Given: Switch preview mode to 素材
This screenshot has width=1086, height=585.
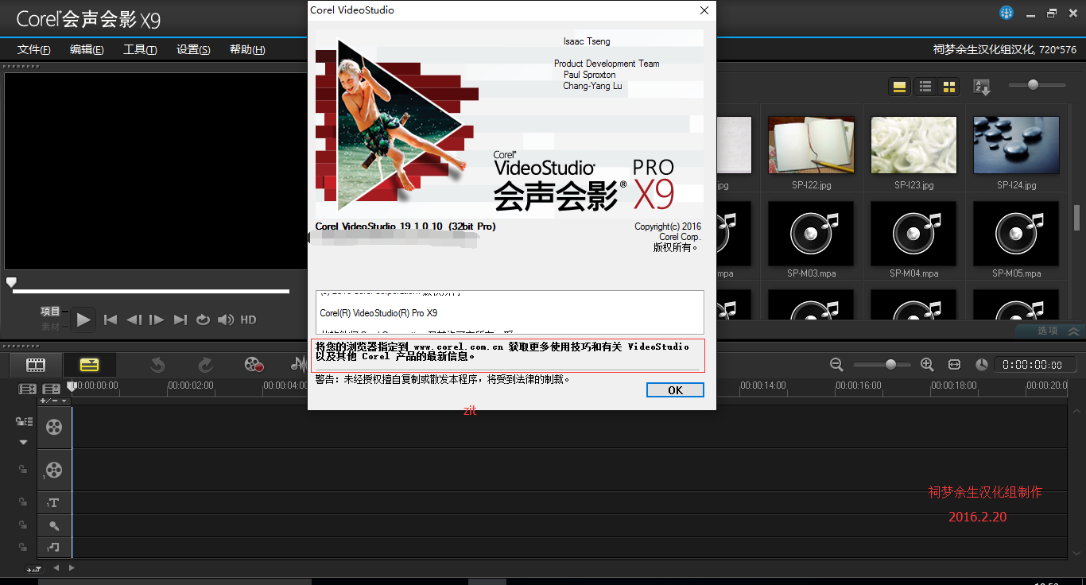Looking at the screenshot, I should (x=51, y=327).
